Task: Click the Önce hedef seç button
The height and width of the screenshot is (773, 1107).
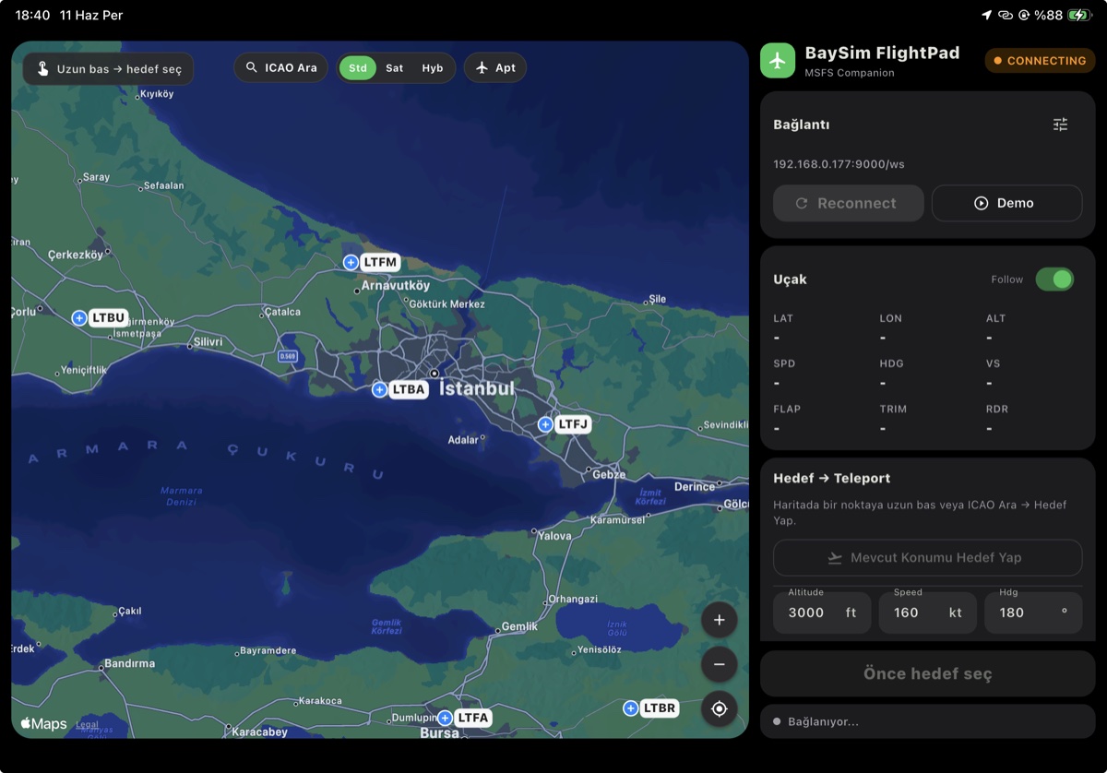Action: [x=927, y=673]
